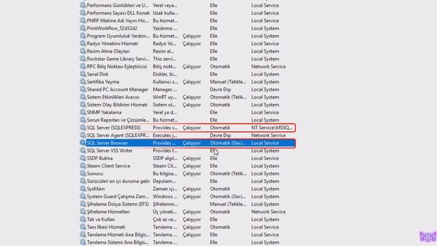Click the gear icon beside SSDP Bulma

pos(83,158)
